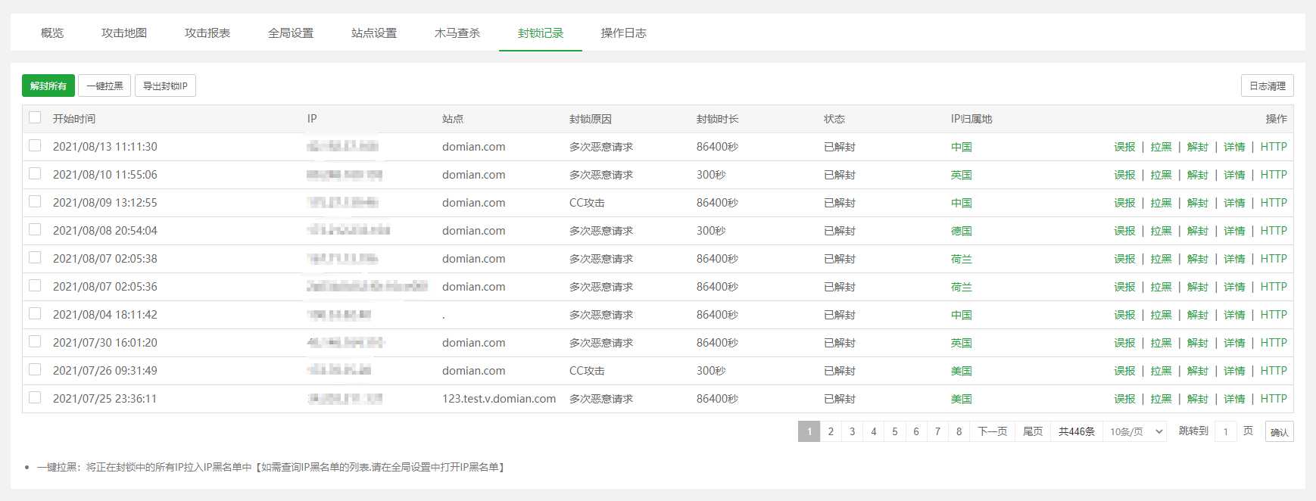The image size is (1316, 501).
Task: Click 拉黑 for row 2021/07/25 23:36:11
Action: [1161, 399]
